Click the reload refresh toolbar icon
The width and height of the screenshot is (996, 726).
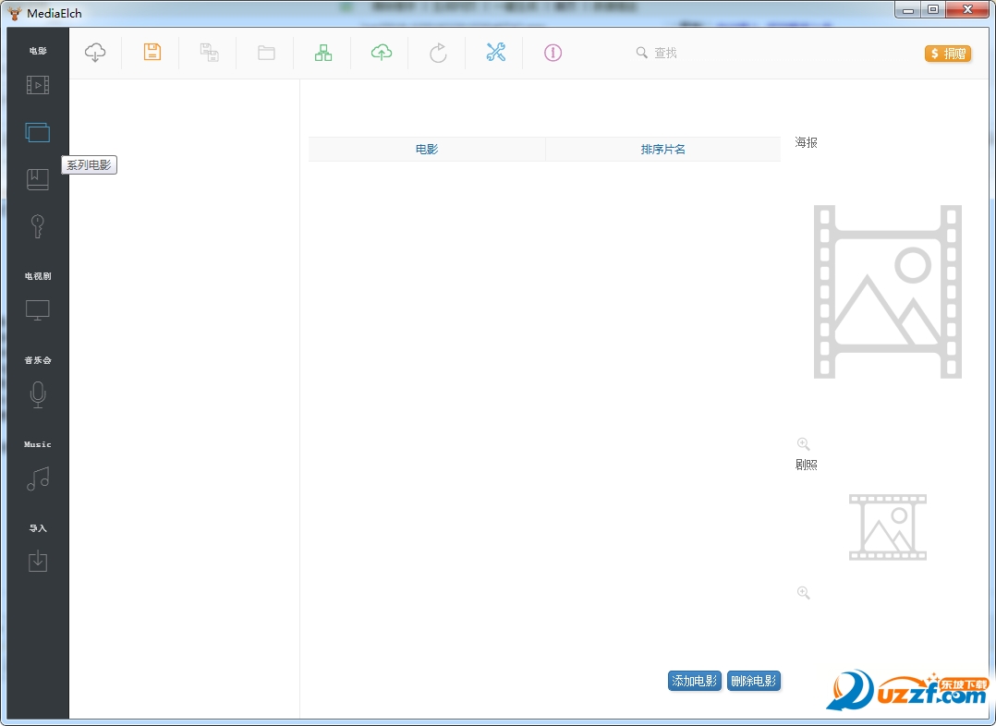coord(438,52)
